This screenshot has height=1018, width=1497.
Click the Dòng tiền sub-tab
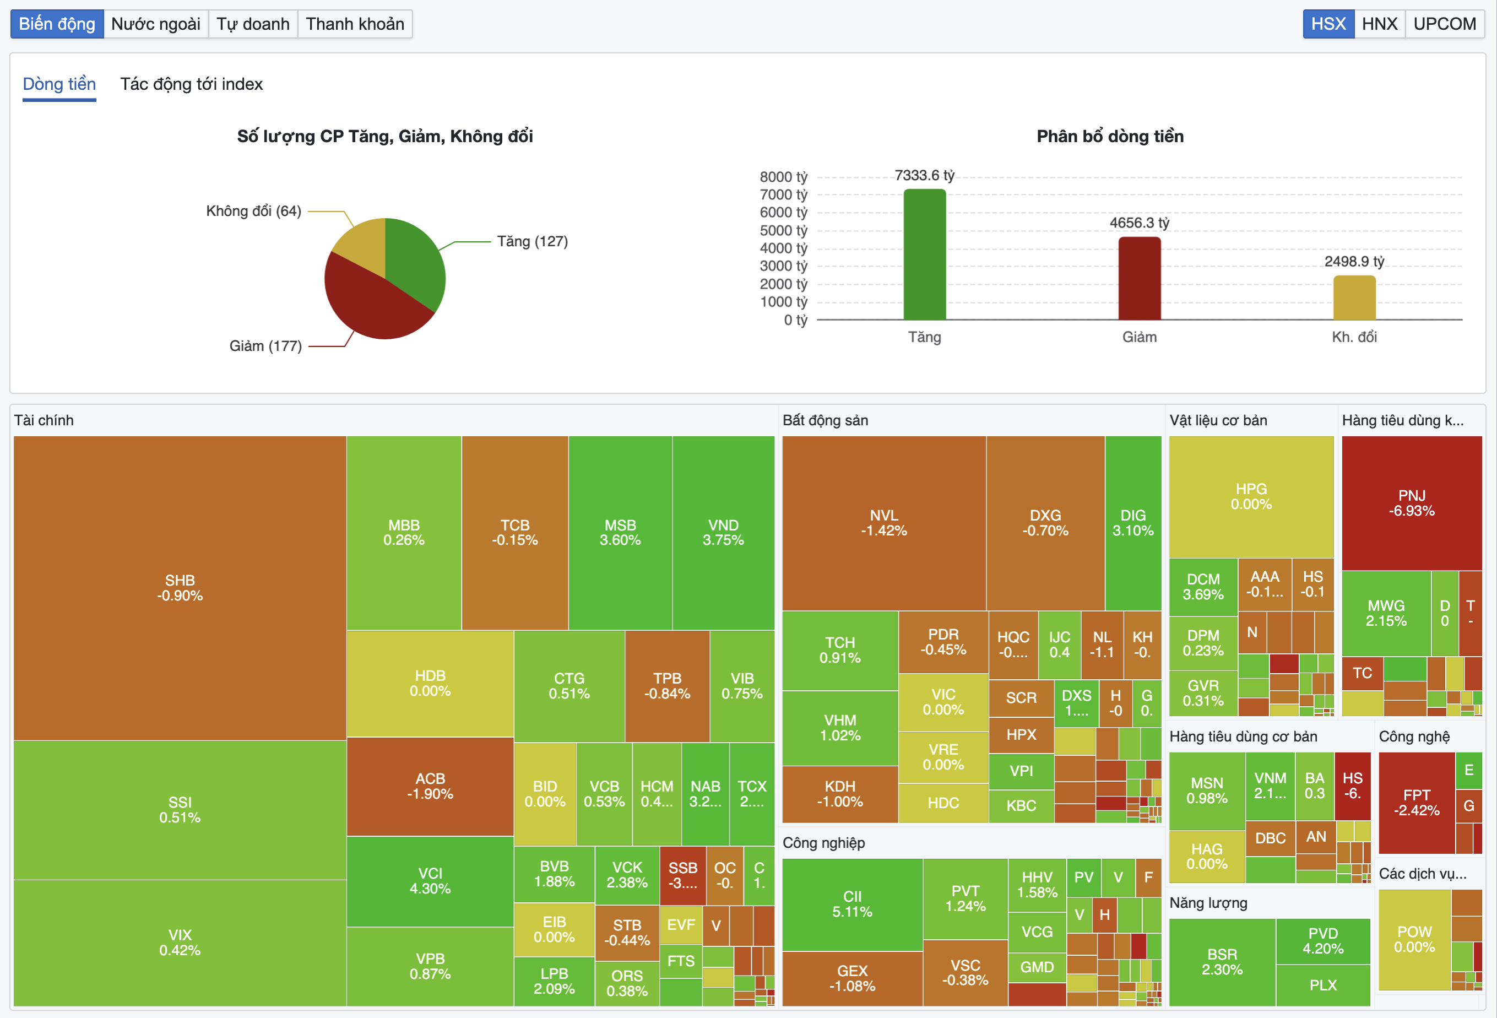(x=59, y=84)
